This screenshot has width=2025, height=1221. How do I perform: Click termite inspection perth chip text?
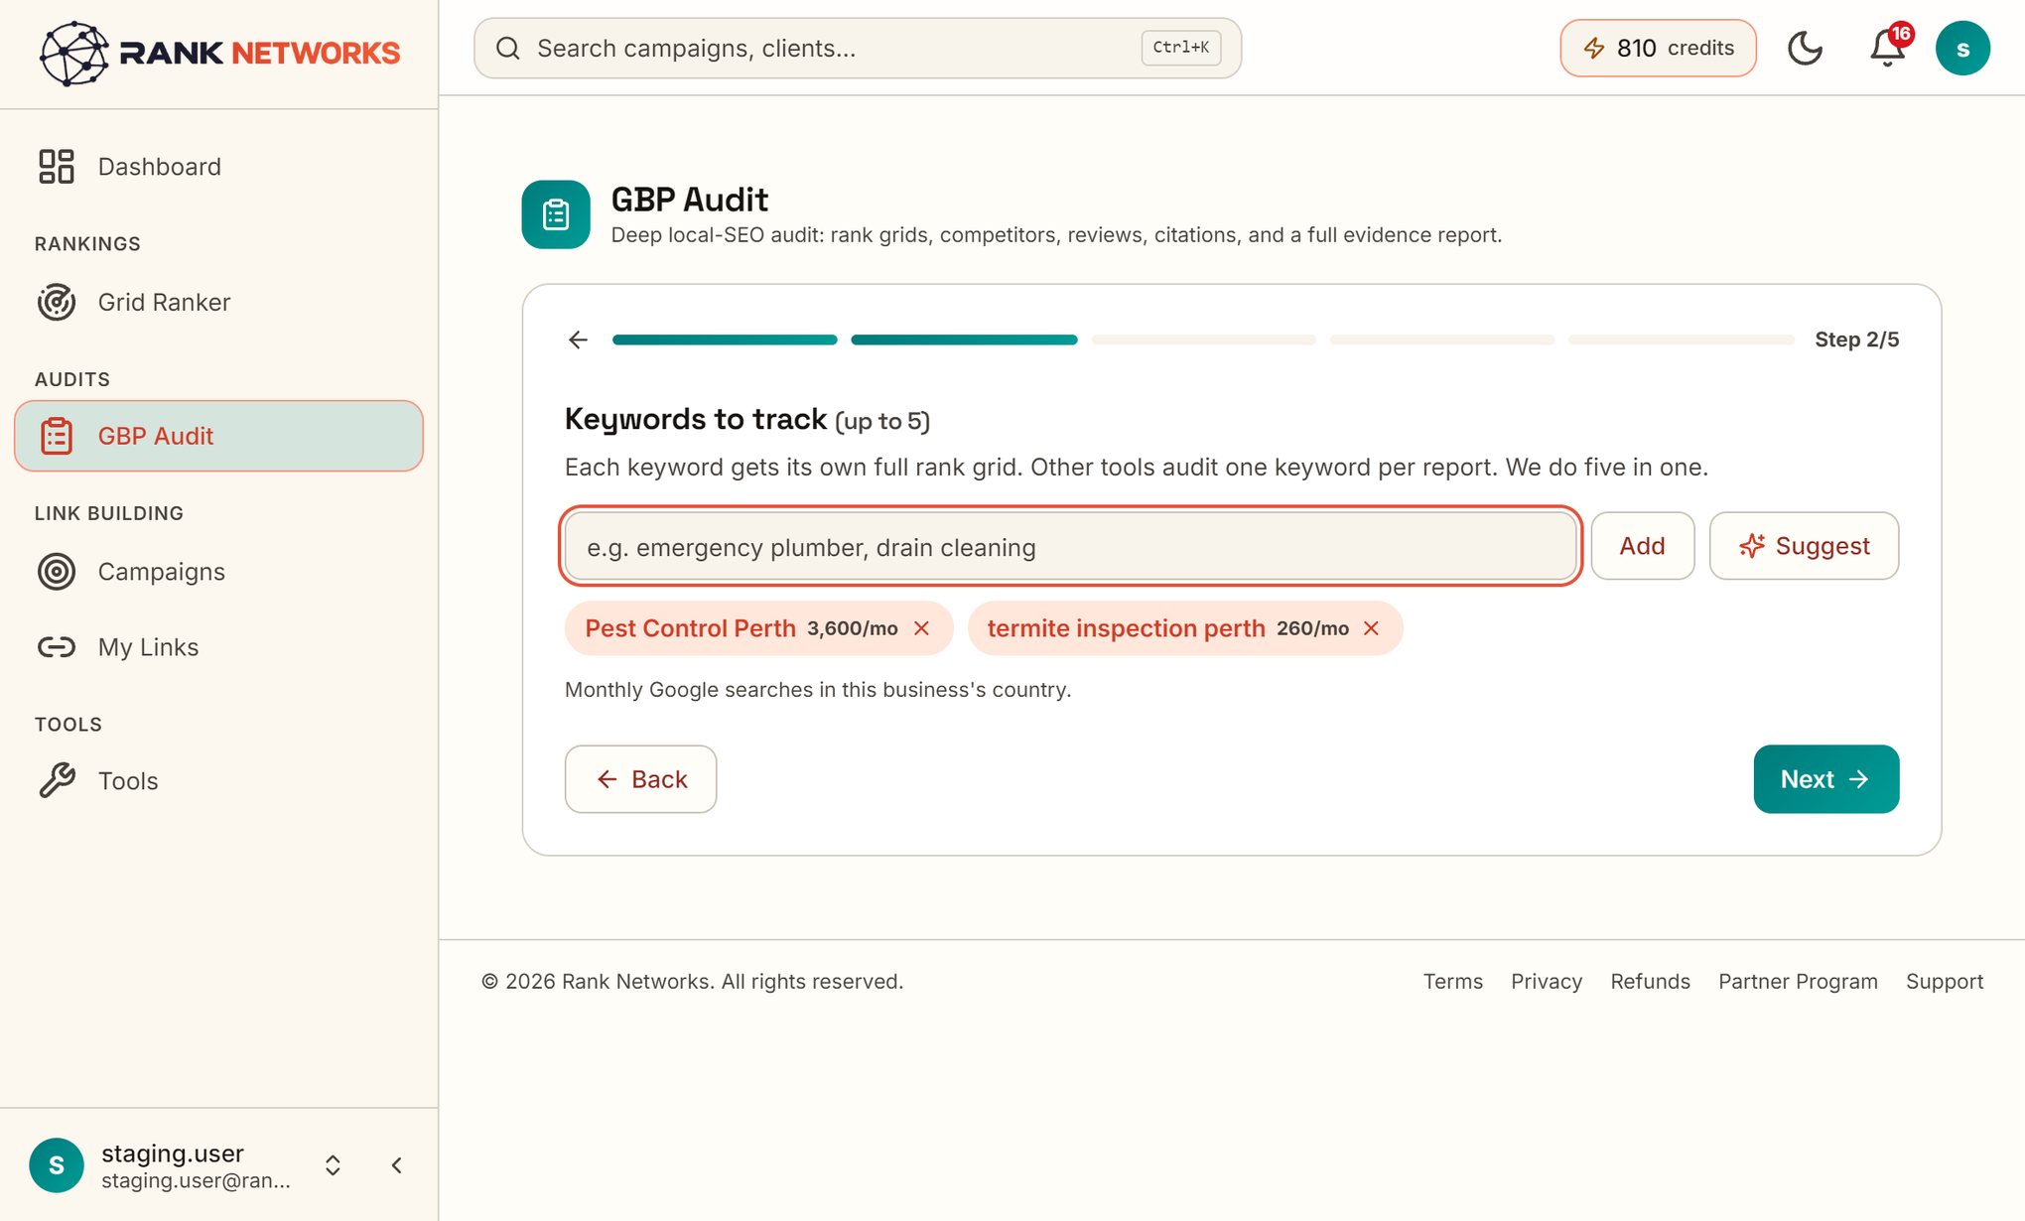[x=1126, y=628]
